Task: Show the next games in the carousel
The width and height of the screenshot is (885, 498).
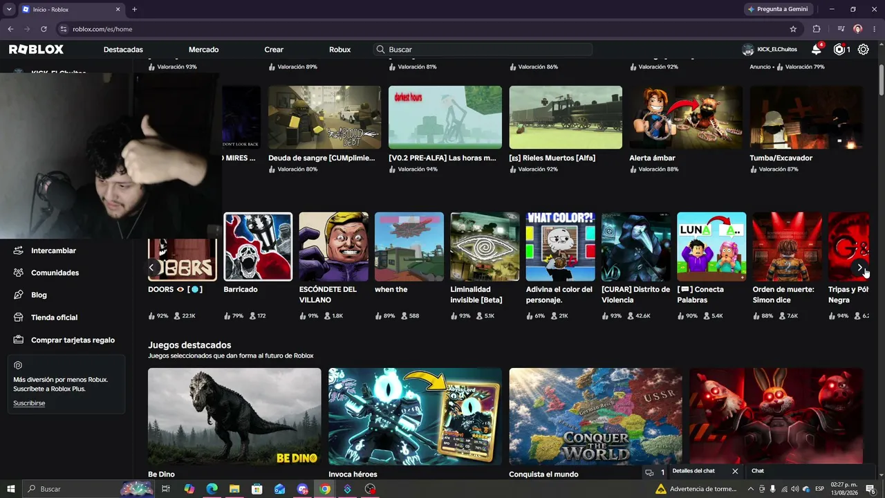Action: 859,268
